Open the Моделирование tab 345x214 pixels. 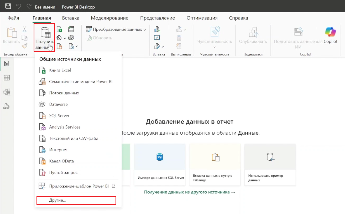pos(109,18)
